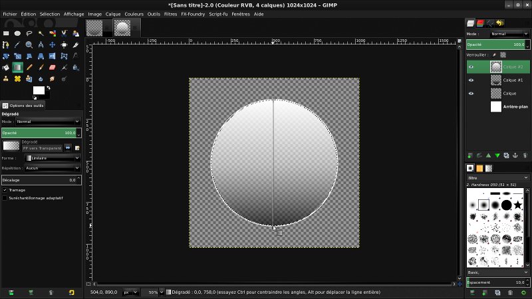Select the Smudge tool
This screenshot has height=299, width=532.
[53, 79]
